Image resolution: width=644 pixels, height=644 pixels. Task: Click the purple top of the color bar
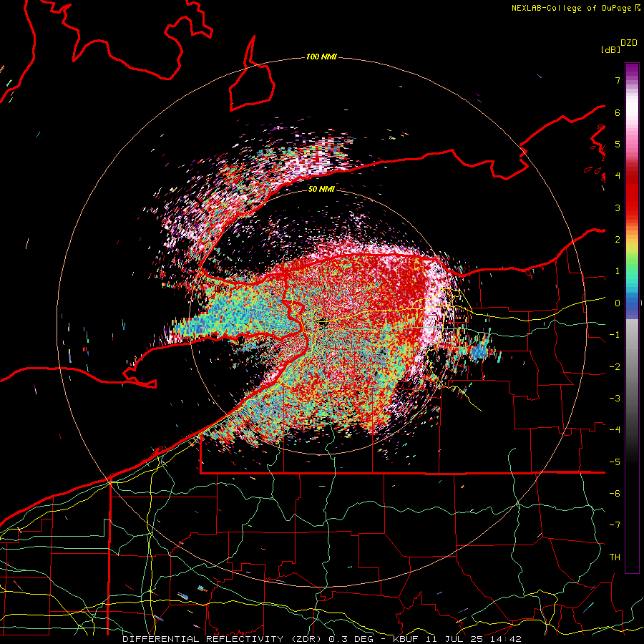coord(632,70)
